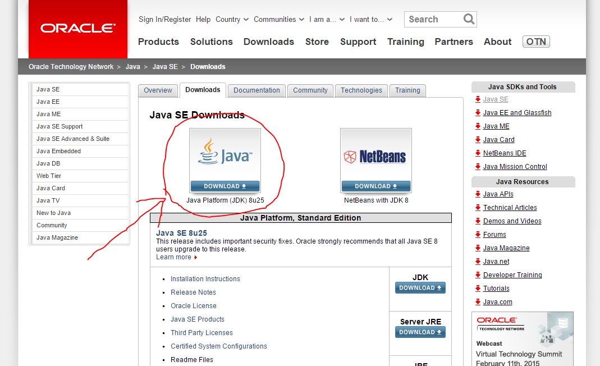Image resolution: width=600 pixels, height=366 pixels.
Task: Open the Java SE 8u25 link
Action: (181, 233)
